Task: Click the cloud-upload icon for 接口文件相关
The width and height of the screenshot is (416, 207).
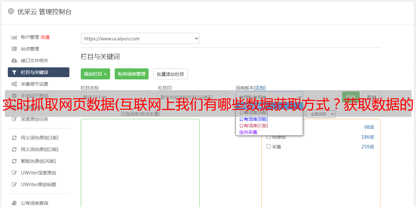Action: [x=14, y=61]
